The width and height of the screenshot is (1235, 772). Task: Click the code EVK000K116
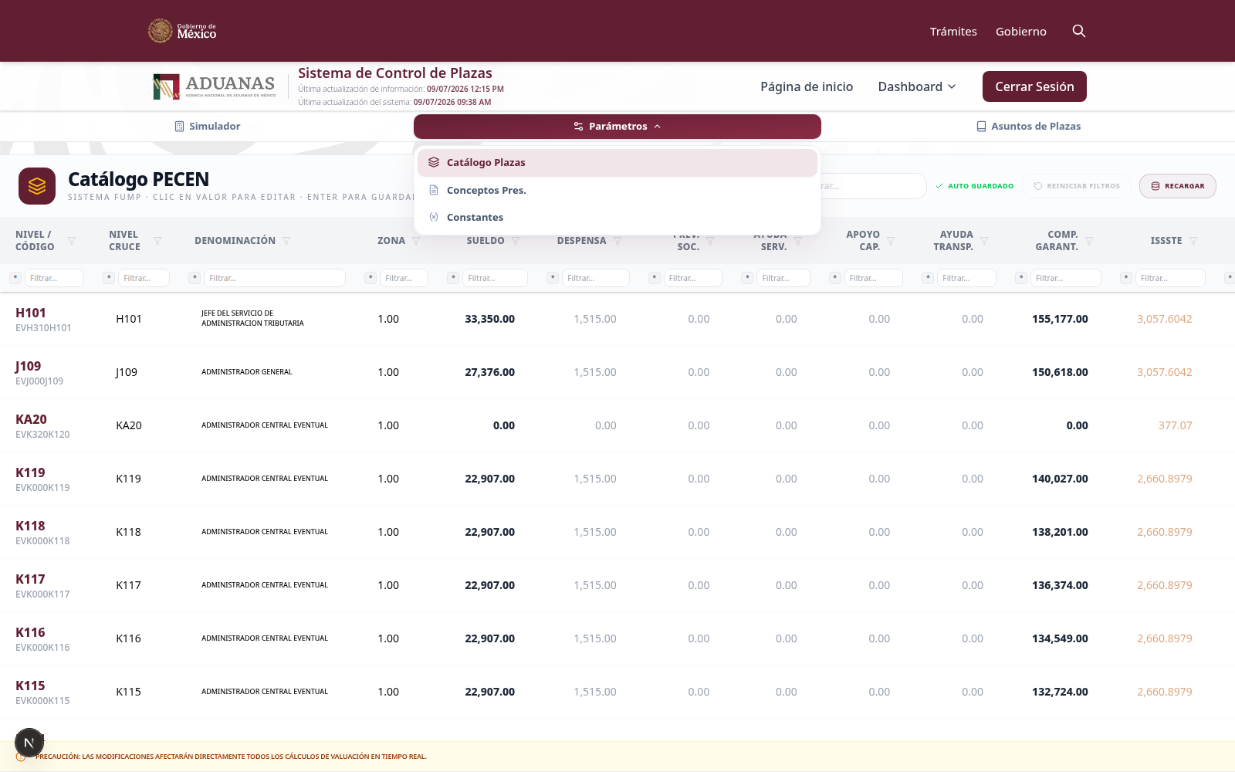(x=42, y=648)
